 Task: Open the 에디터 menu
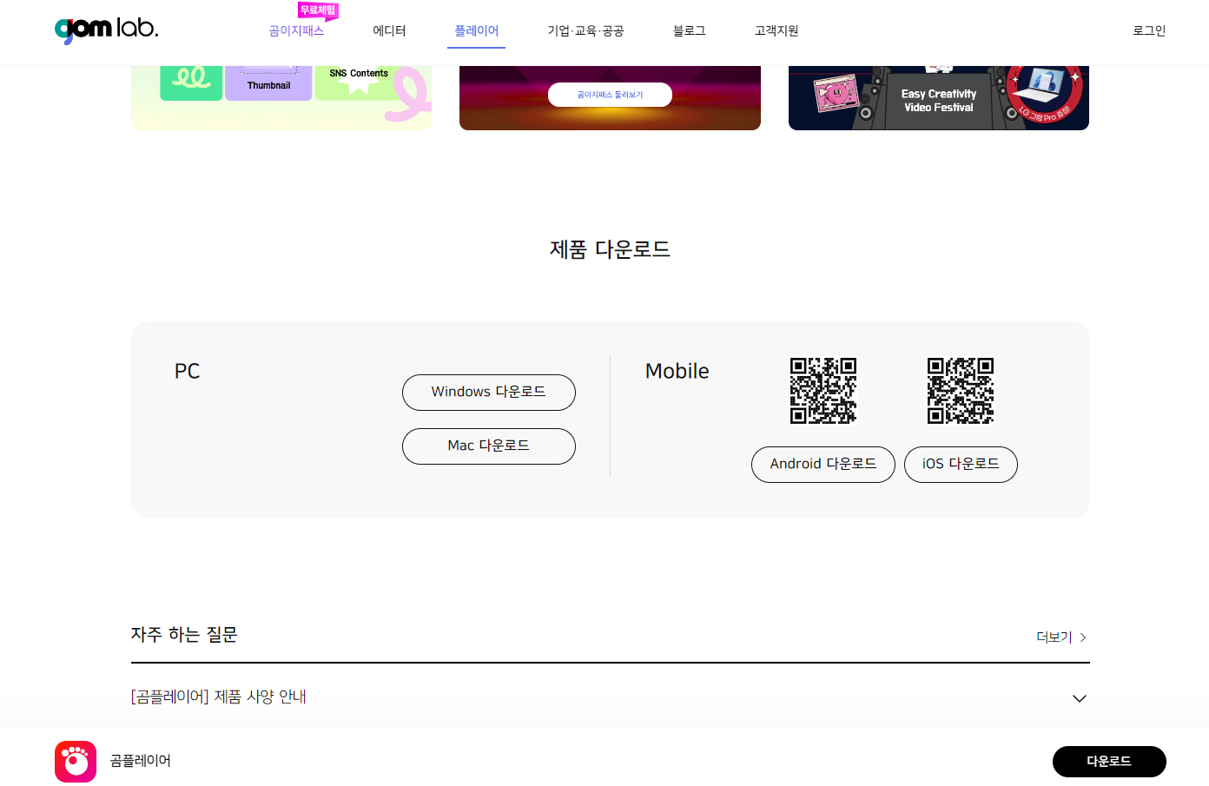click(x=389, y=31)
